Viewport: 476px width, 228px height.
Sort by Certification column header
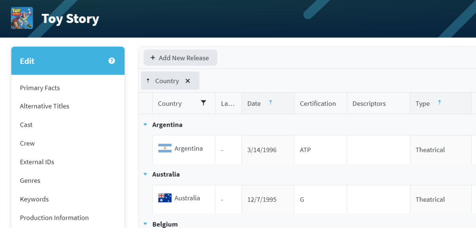318,103
